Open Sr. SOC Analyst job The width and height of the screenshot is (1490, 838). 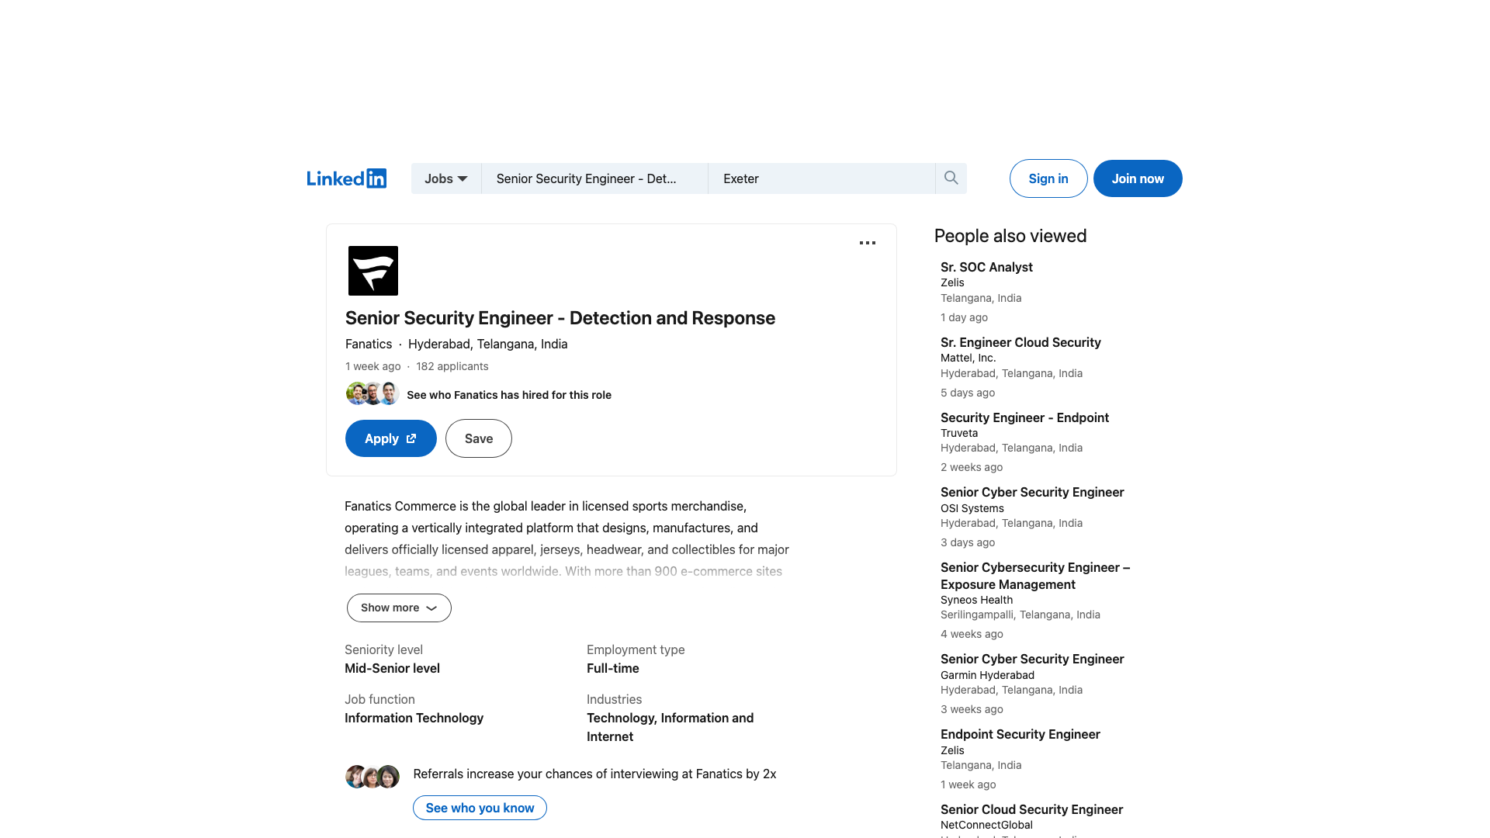pos(986,267)
